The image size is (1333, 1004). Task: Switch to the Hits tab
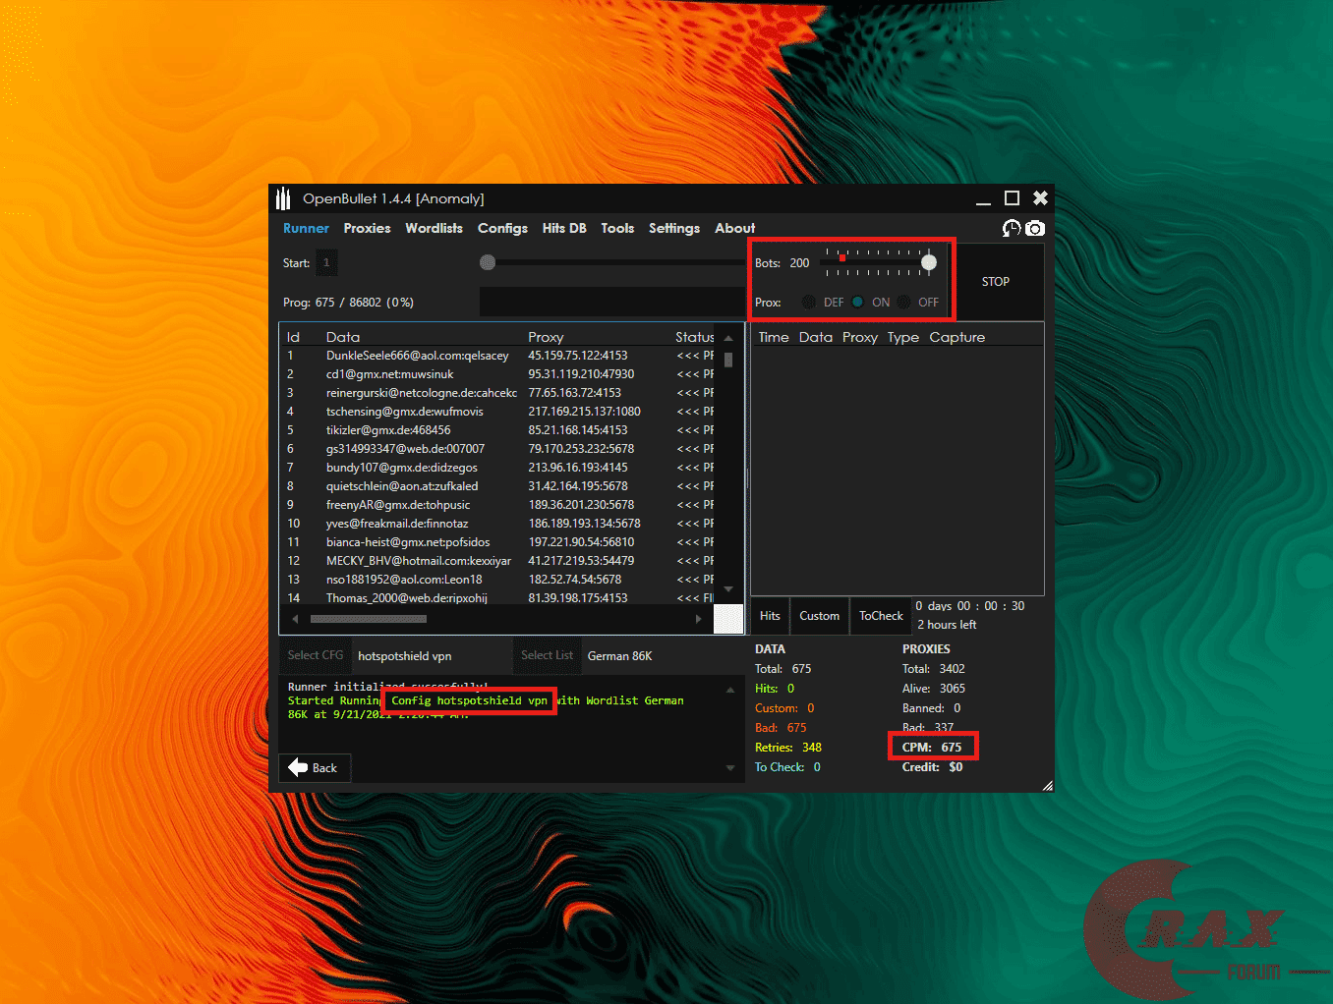(x=770, y=615)
